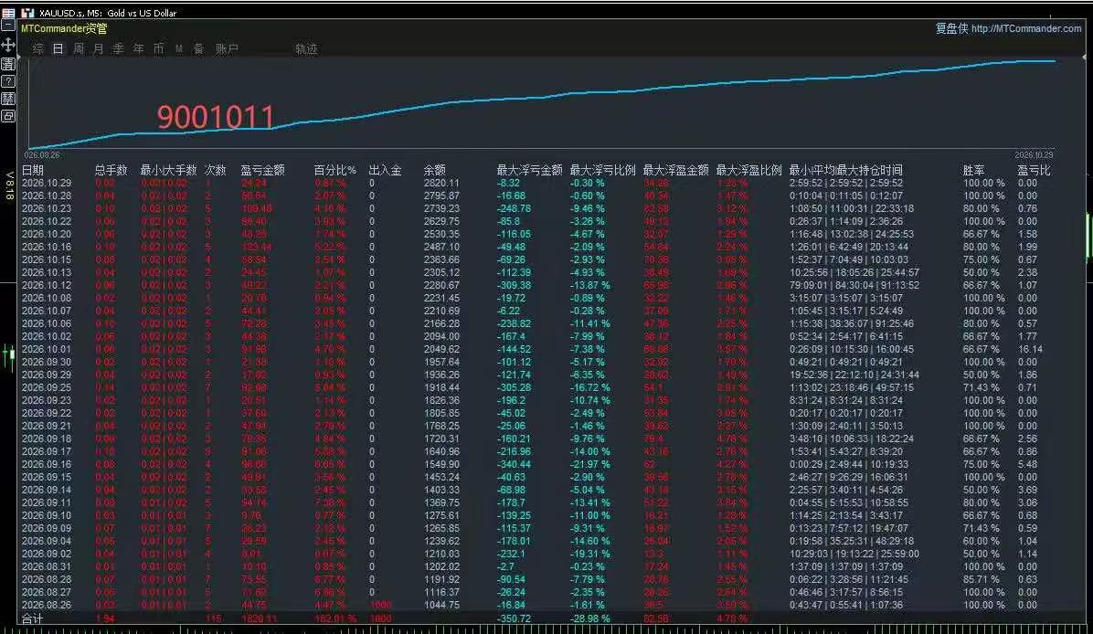The image size is (1093, 634).
Task: Open the 轨迹 track tab
Action: pos(306,48)
